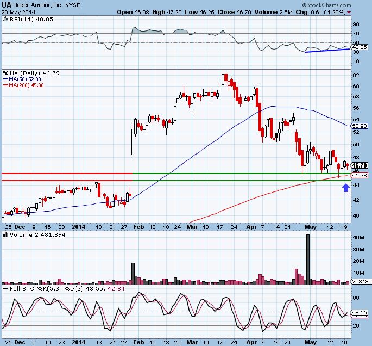Click the Mar label on price date axis
The image size is (372, 346).
click(x=192, y=227)
